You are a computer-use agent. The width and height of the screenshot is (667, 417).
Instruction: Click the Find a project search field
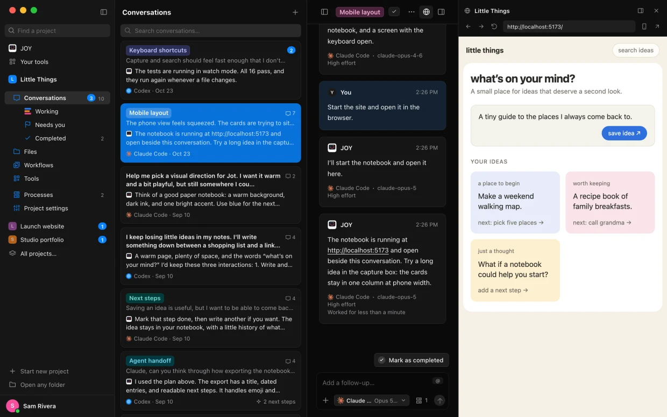pos(58,31)
